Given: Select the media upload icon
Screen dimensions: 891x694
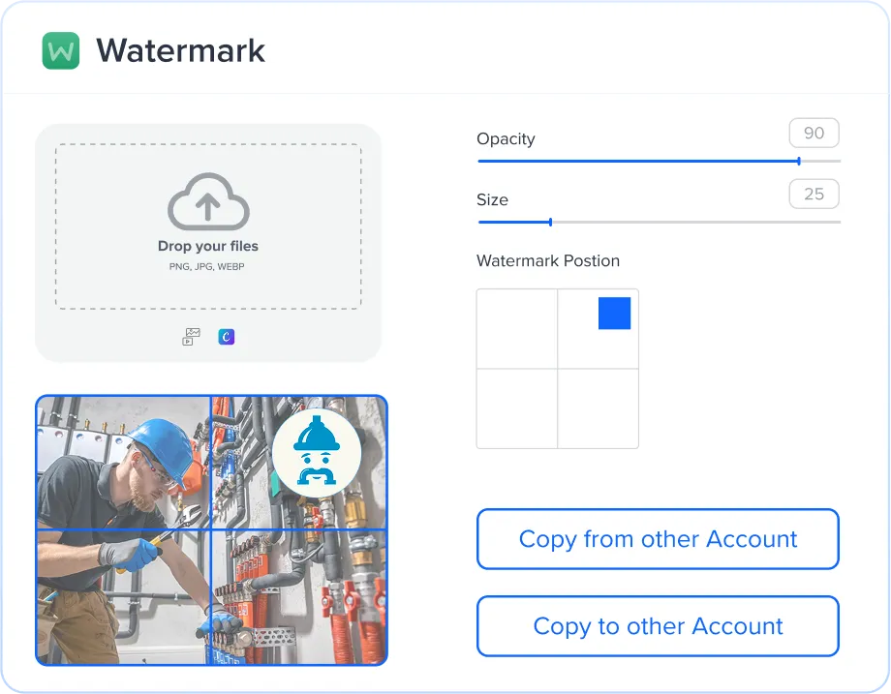Looking at the screenshot, I should point(190,337).
